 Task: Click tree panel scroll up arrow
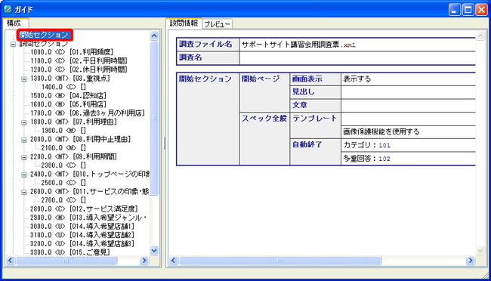click(x=154, y=36)
